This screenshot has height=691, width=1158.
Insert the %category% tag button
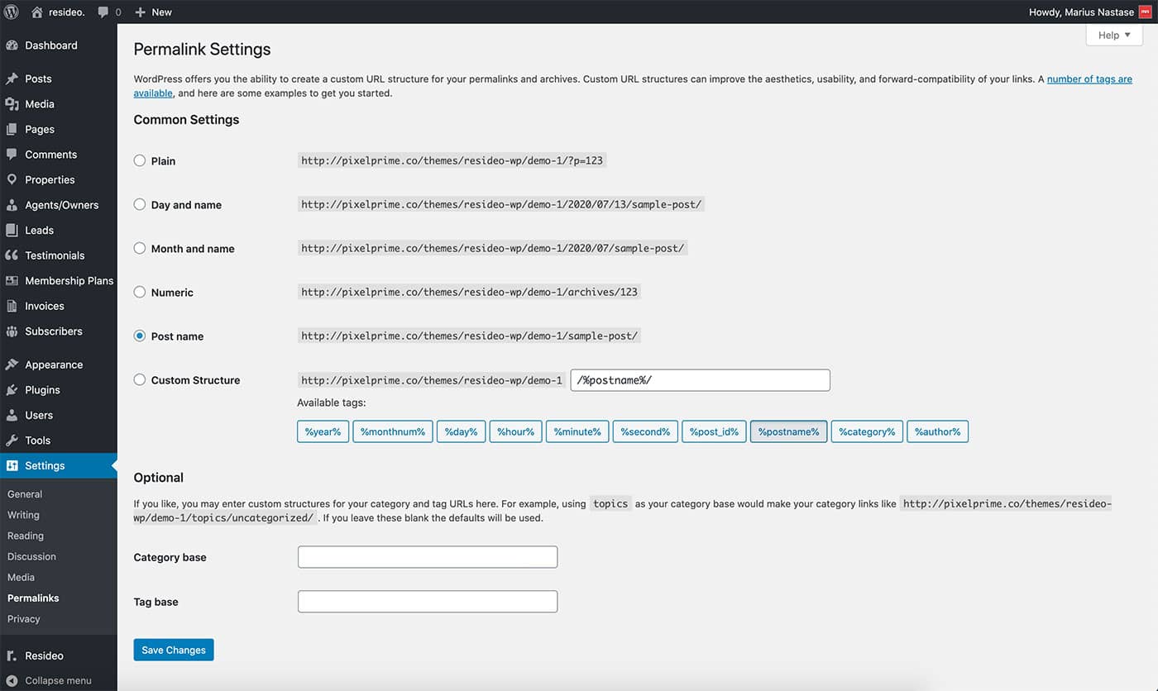867,431
